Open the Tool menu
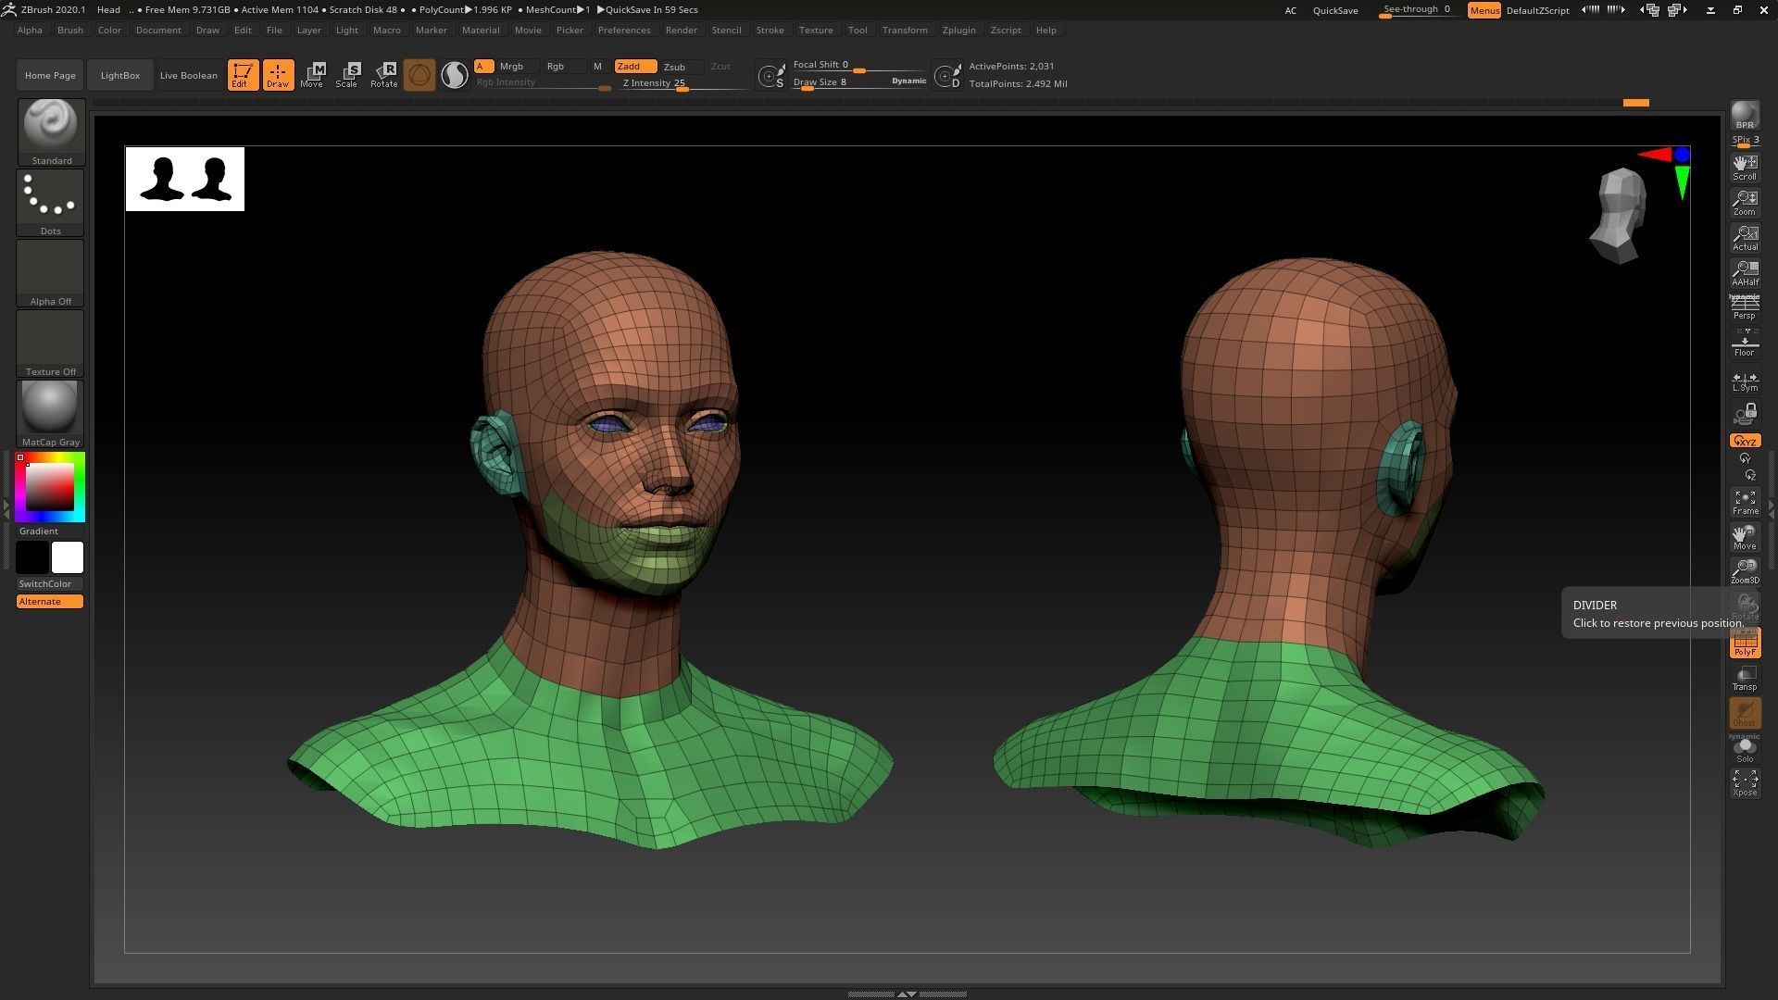1778x1000 pixels. [858, 30]
